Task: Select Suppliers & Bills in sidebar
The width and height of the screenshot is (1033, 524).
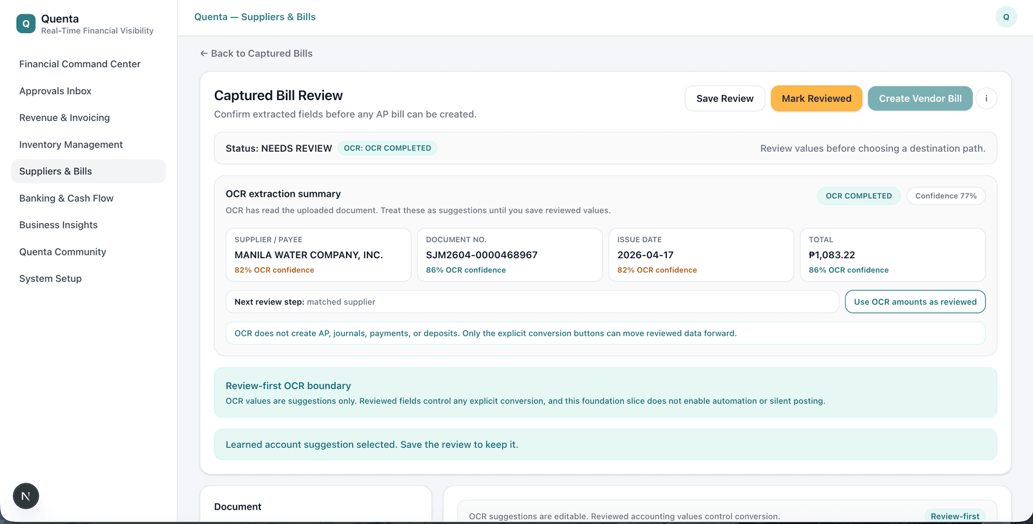Action: [x=88, y=171]
